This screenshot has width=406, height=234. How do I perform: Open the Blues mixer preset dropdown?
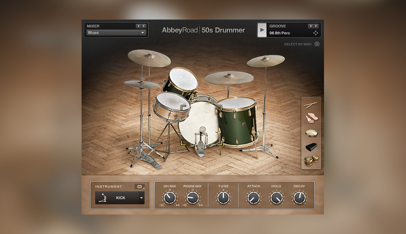click(x=116, y=33)
